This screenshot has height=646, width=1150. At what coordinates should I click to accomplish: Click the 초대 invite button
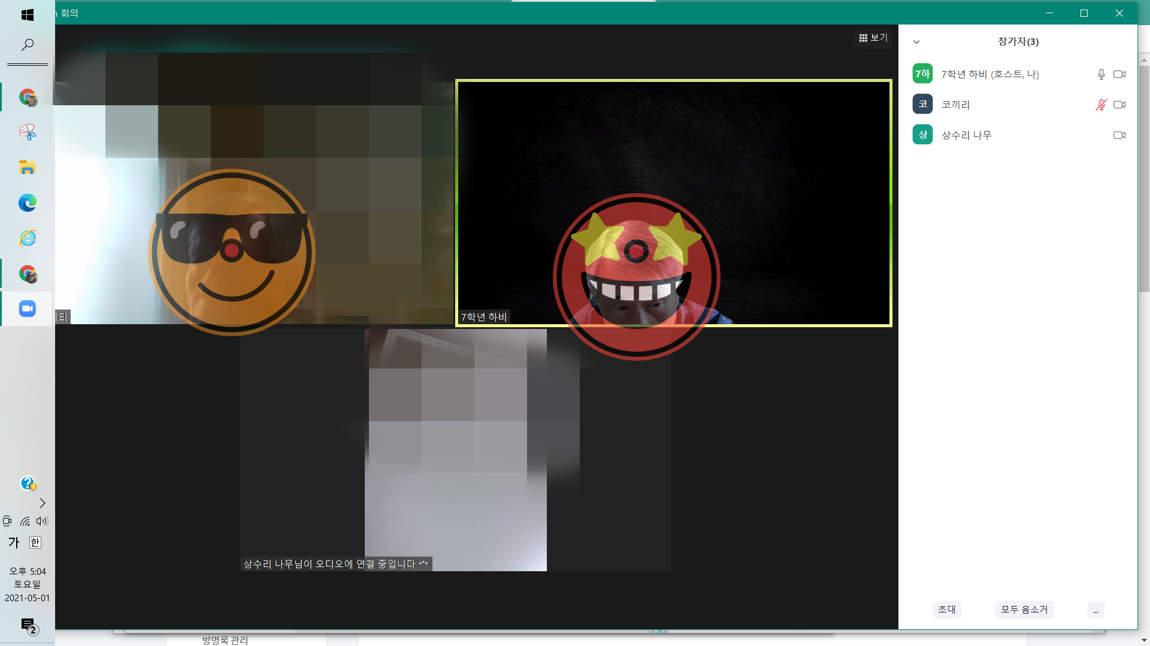946,610
